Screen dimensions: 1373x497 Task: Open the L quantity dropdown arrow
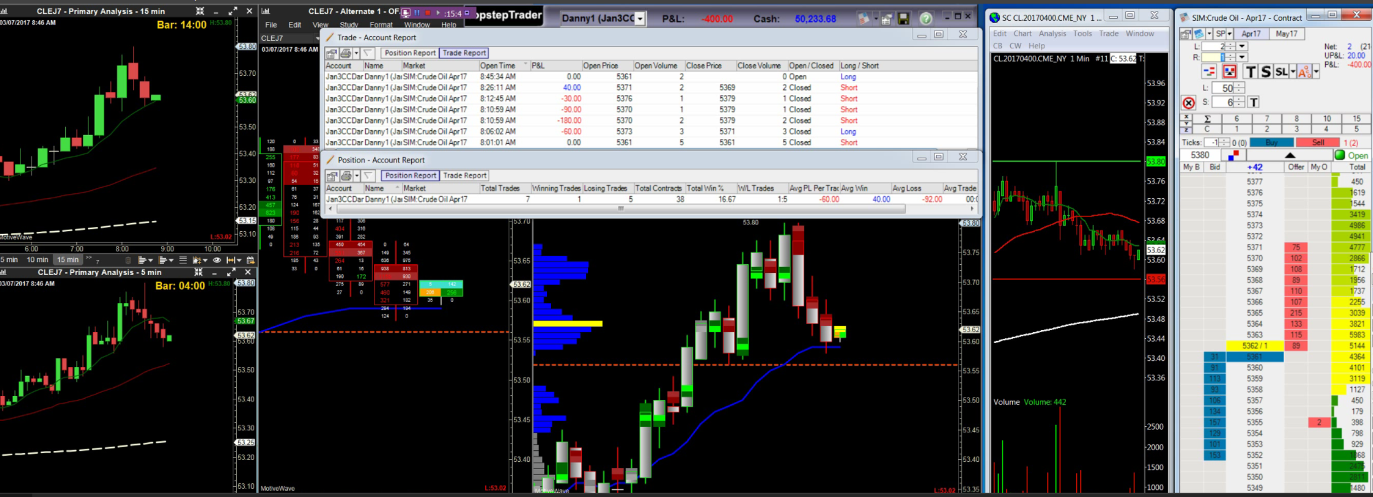point(1242,47)
